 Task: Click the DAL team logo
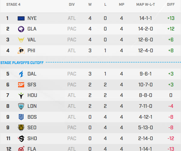[x=21, y=74]
